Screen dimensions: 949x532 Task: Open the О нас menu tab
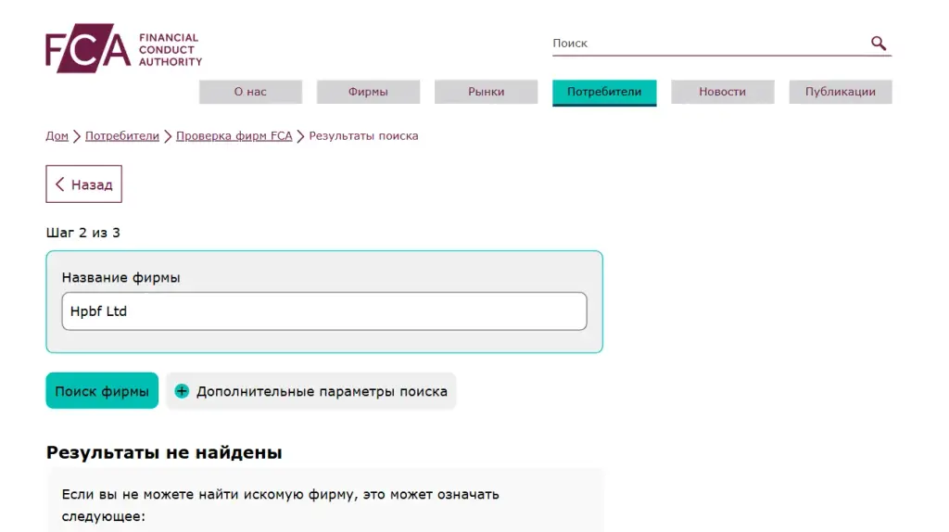click(250, 92)
